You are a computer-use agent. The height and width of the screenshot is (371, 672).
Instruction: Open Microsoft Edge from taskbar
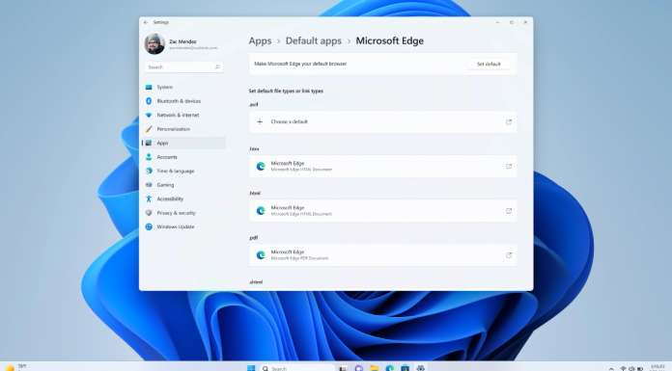389,368
